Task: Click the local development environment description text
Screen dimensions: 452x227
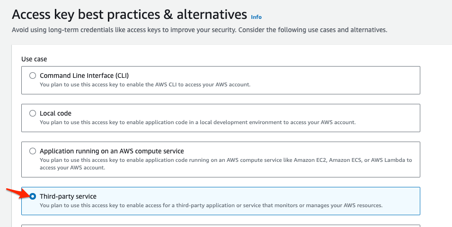Action: pyautogui.click(x=197, y=123)
